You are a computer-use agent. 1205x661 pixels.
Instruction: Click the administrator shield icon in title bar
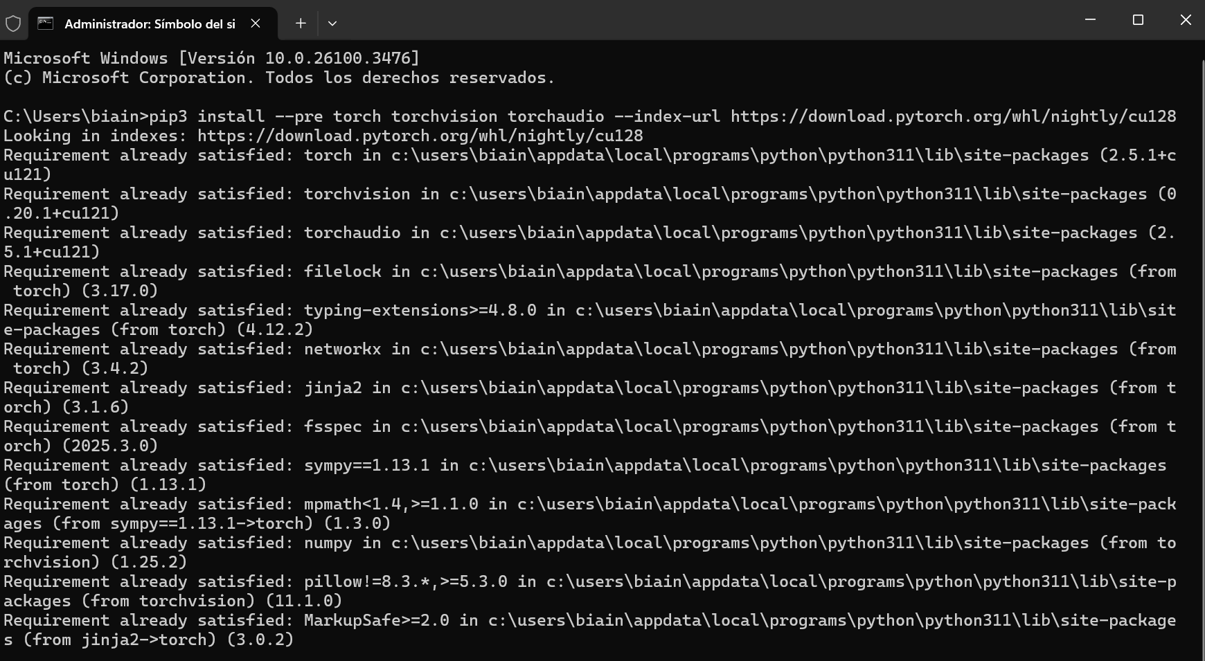[13, 24]
